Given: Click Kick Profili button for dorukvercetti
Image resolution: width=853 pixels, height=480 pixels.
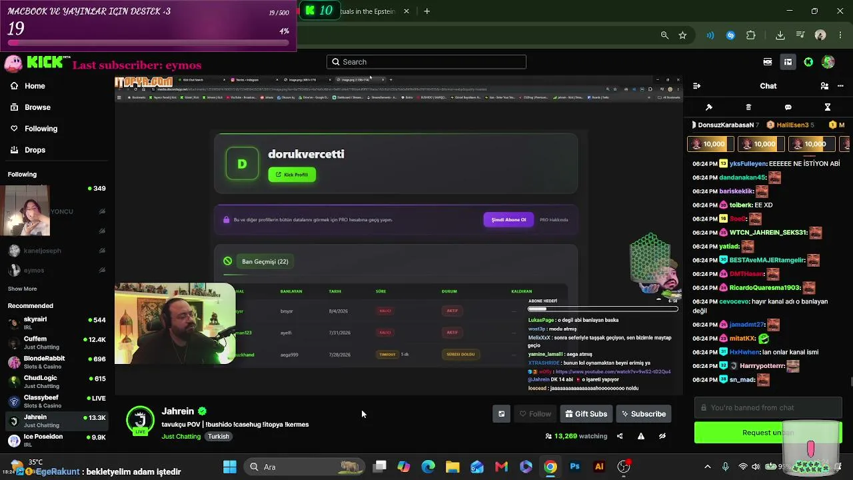Looking at the screenshot, I should coord(292,175).
